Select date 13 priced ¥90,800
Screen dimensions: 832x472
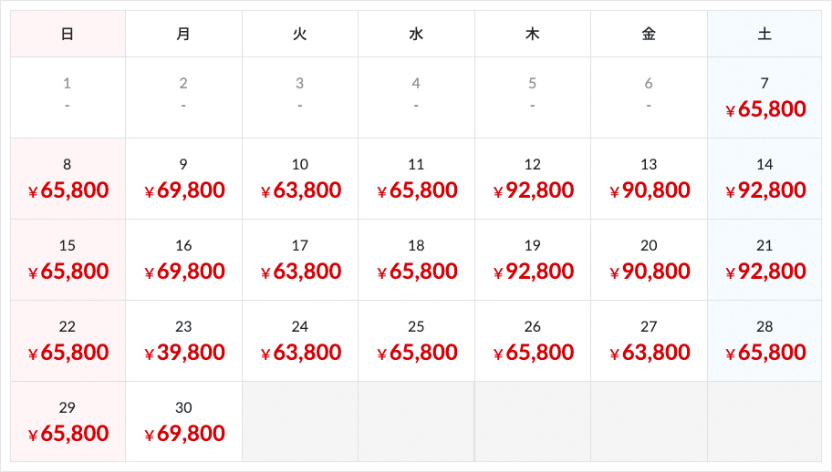[x=649, y=179]
